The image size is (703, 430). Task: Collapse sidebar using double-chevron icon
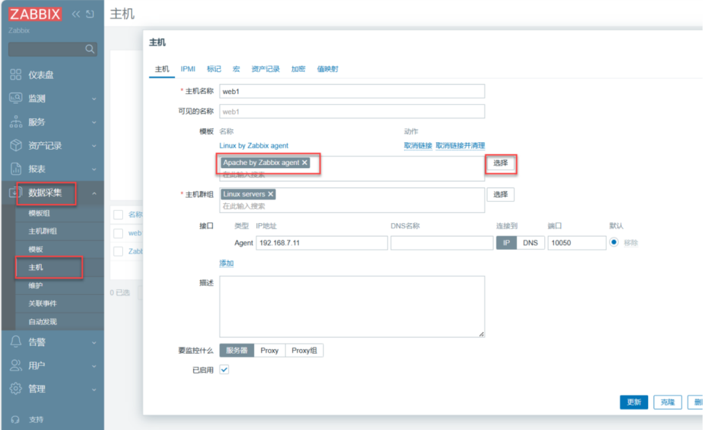[76, 14]
